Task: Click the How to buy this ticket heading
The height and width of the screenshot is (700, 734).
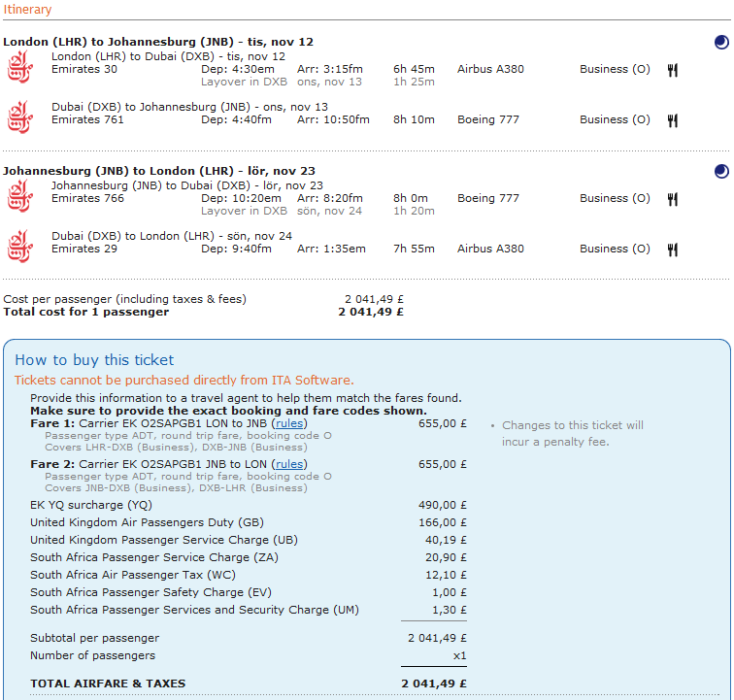Action: tap(94, 360)
